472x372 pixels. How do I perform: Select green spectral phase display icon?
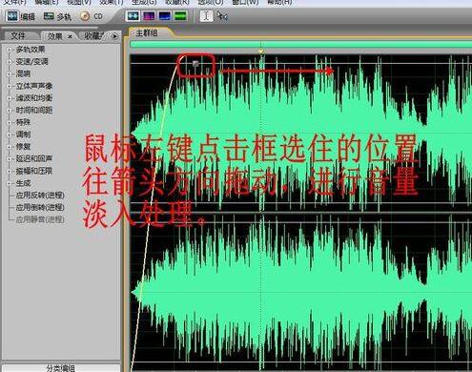point(180,15)
